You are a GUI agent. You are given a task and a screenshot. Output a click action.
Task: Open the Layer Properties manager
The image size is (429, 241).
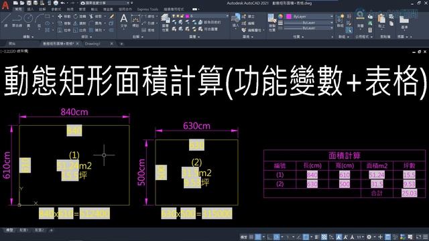(x=165, y=22)
